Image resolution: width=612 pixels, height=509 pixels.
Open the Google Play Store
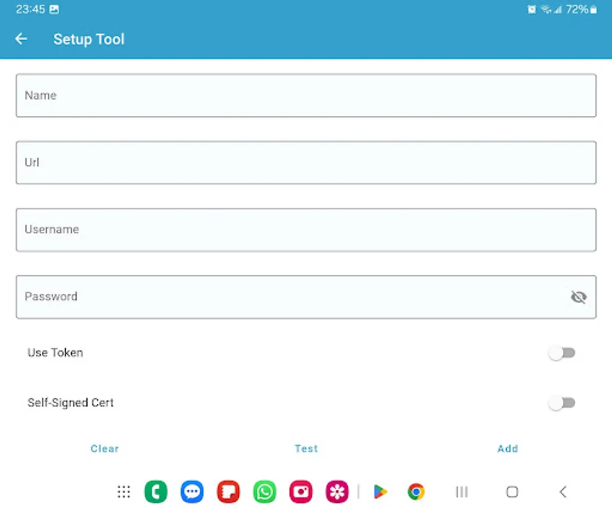[x=380, y=491]
